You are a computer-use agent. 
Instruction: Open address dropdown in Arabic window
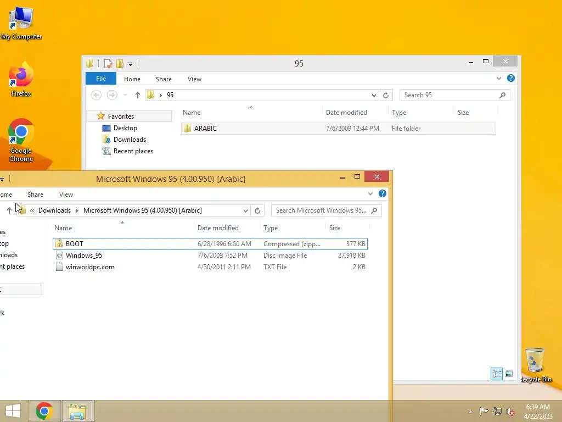[x=245, y=210]
